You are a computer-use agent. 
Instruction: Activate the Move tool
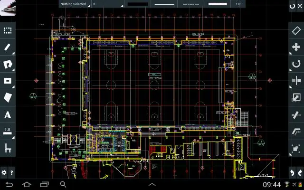click(296, 47)
